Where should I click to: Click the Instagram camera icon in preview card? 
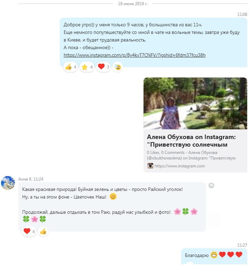(x=150, y=166)
